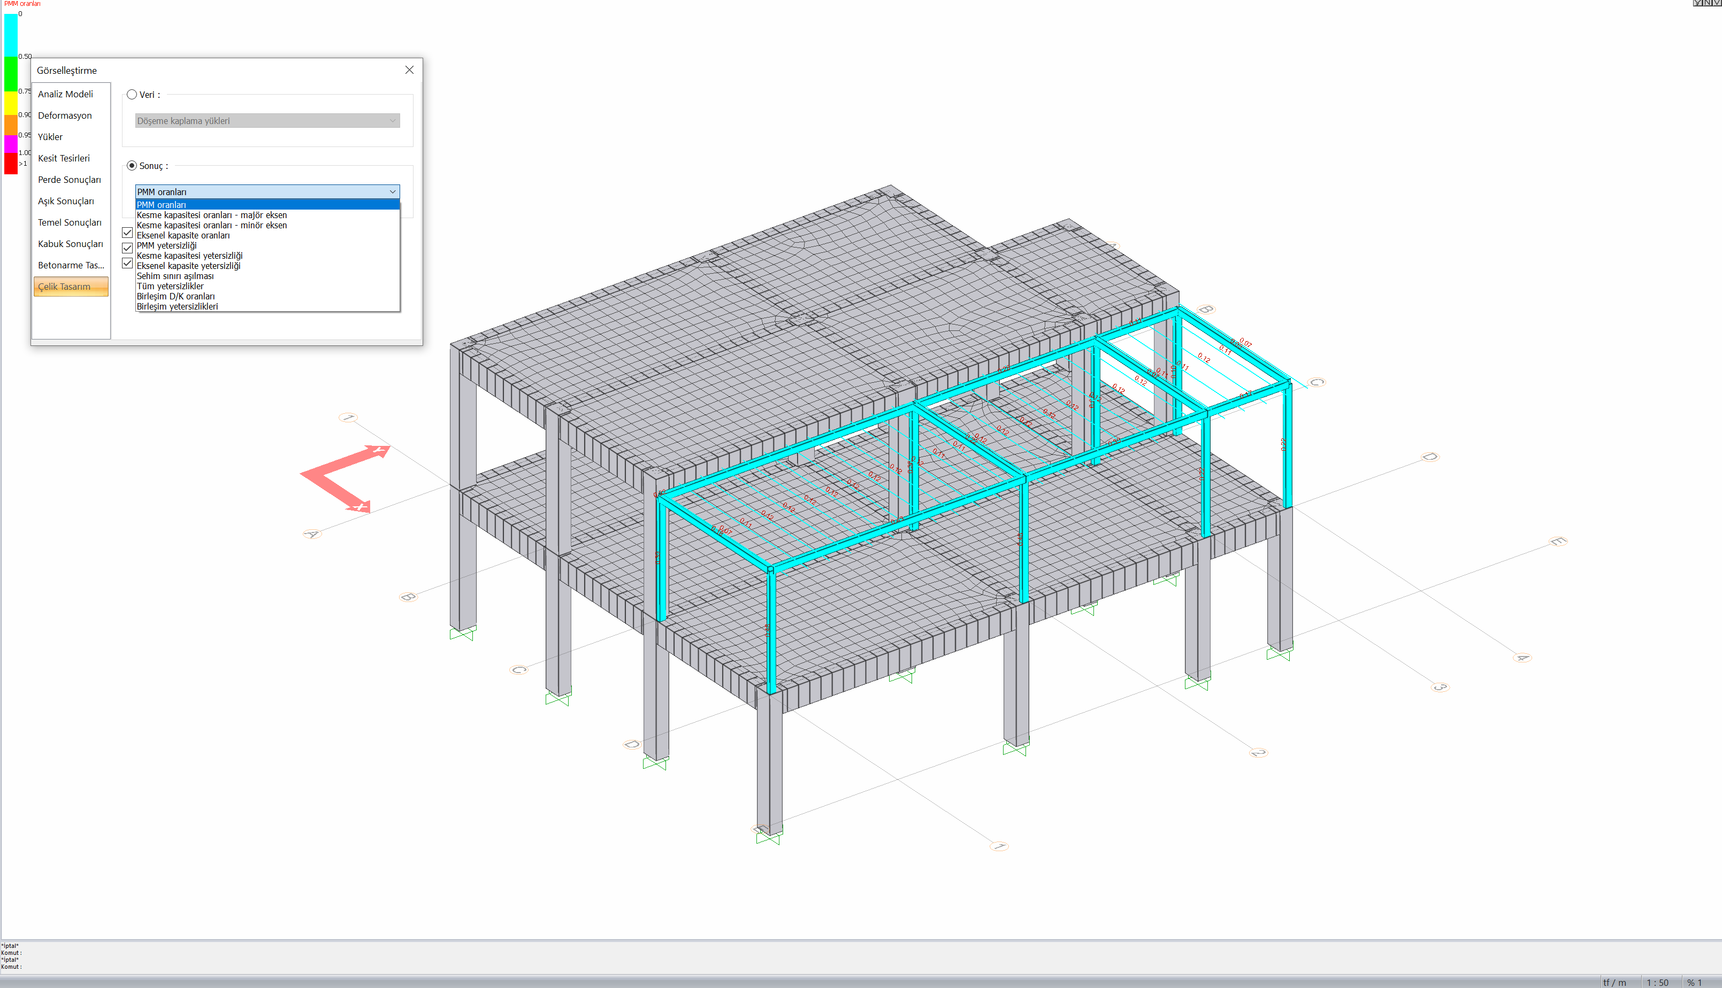The height and width of the screenshot is (988, 1722).
Task: Open the Deformasyon category
Action: (x=65, y=115)
